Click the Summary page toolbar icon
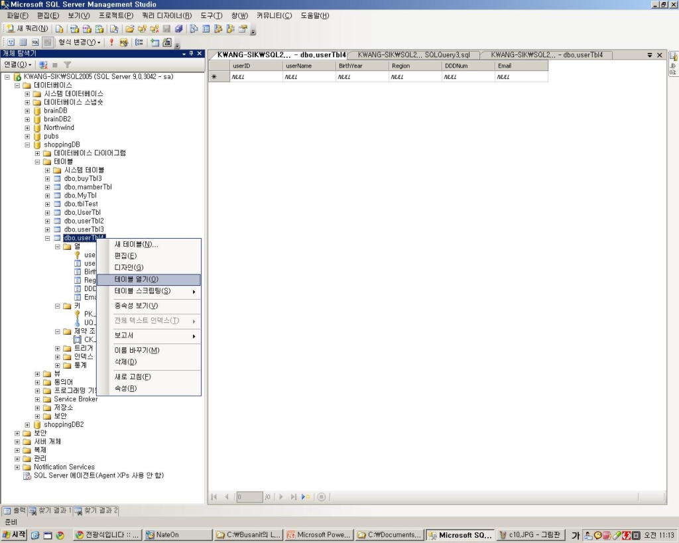Screen dimensions: 679x543 click(206, 29)
